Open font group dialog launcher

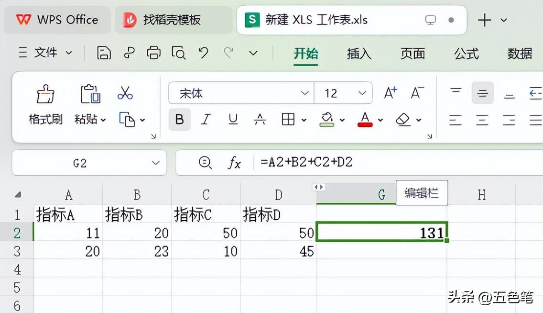(429, 136)
